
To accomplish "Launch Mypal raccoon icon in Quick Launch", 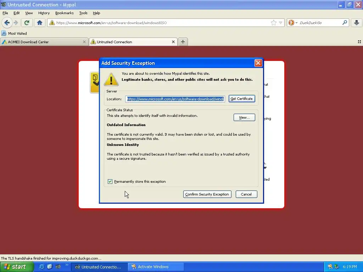I will coord(58,267).
